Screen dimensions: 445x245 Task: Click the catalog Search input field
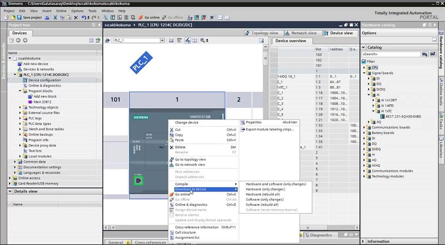tap(391, 54)
